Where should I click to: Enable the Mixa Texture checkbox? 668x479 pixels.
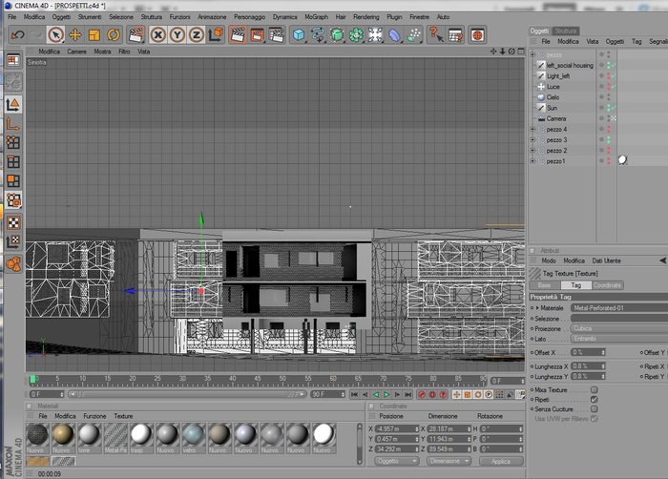(594, 389)
